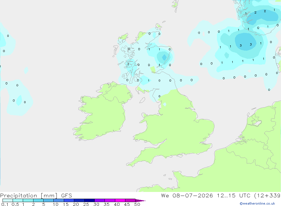Click the "(12+339" forecast offset text
This screenshot has width=281, height=206.
[x=268, y=196]
